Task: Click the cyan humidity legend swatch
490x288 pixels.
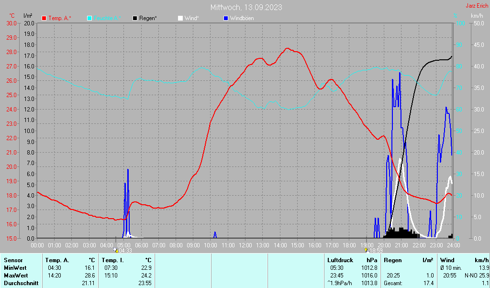Action: (89, 18)
